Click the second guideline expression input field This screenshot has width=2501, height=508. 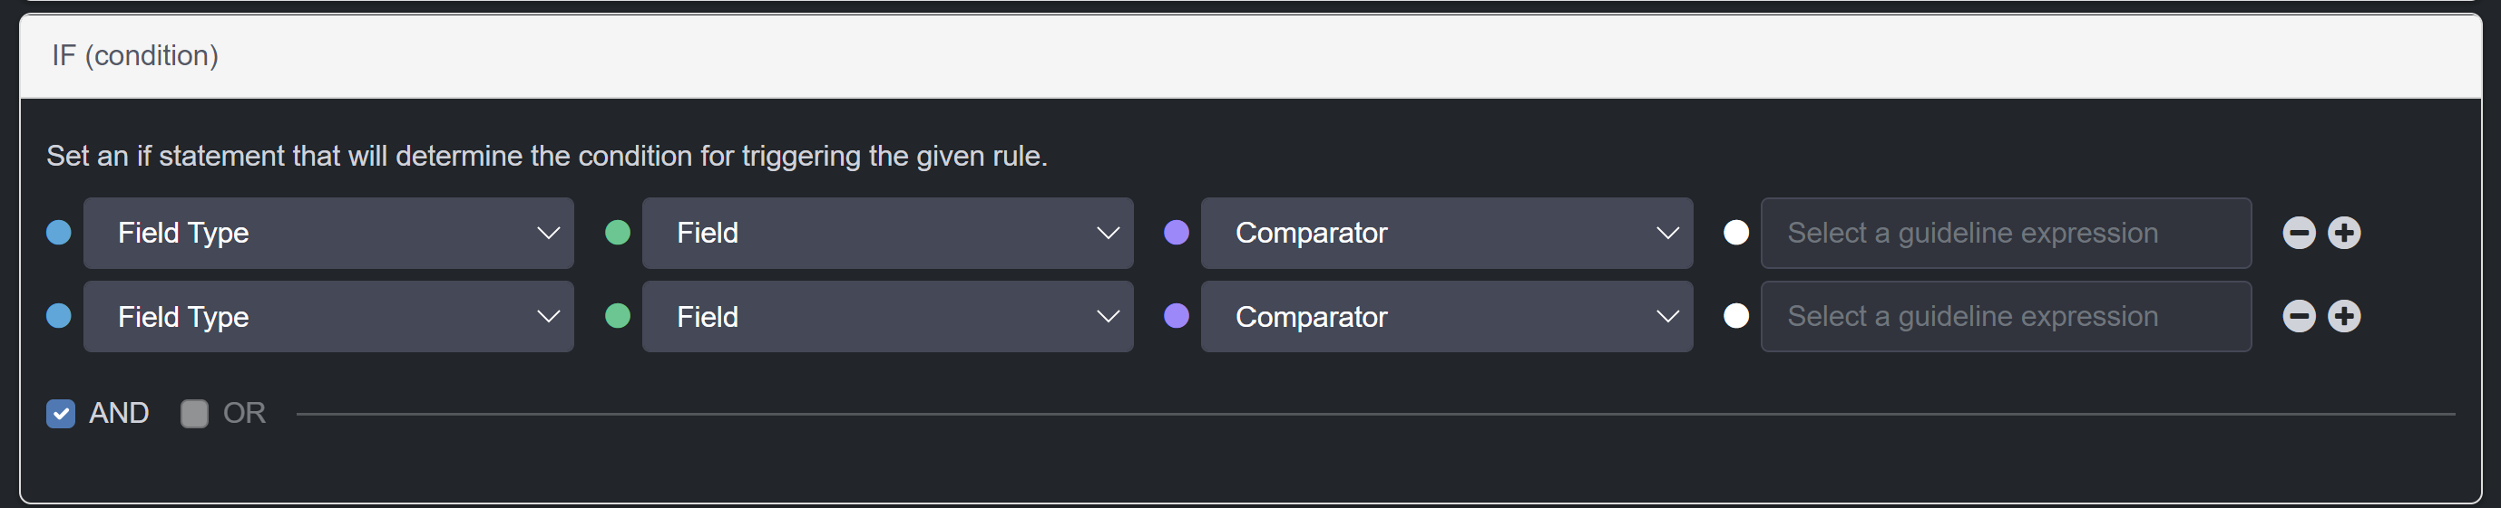pyautogui.click(x=2006, y=316)
